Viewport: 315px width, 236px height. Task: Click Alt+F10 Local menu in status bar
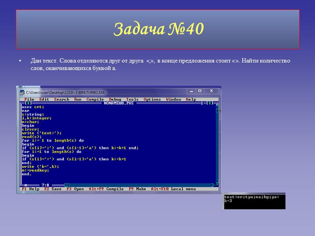173,189
